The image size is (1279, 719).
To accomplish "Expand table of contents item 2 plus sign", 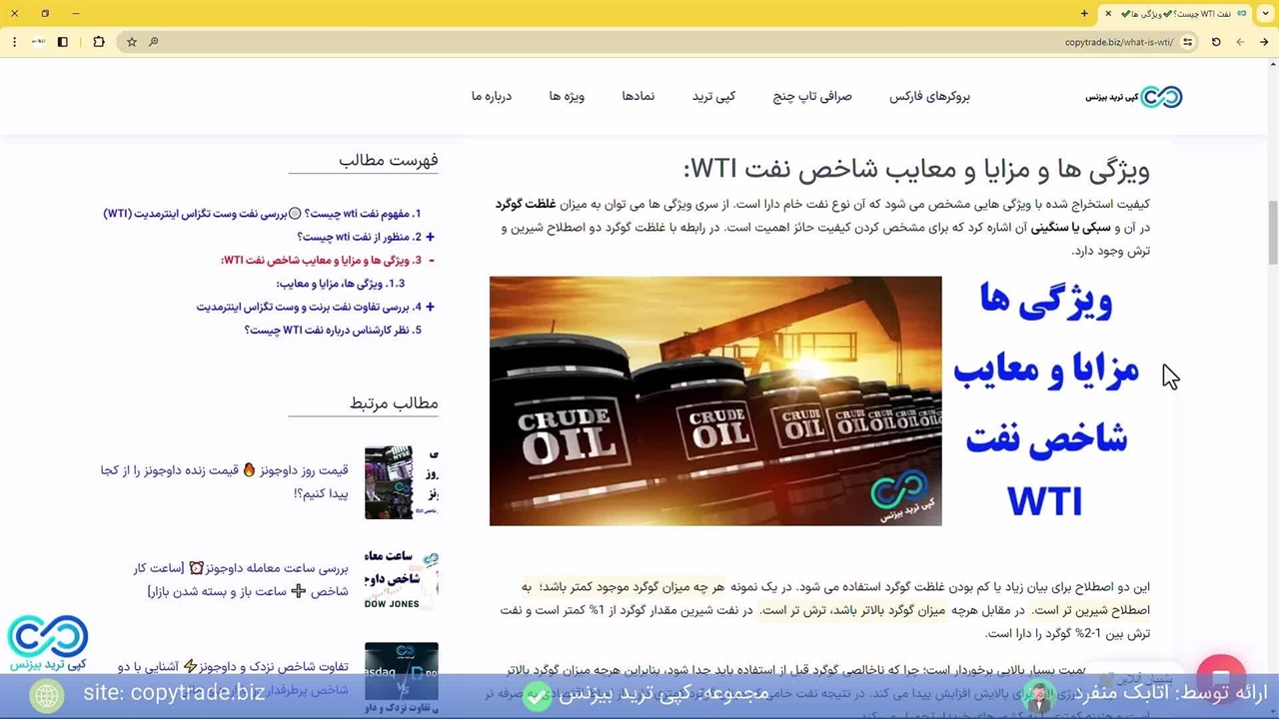I will (430, 238).
